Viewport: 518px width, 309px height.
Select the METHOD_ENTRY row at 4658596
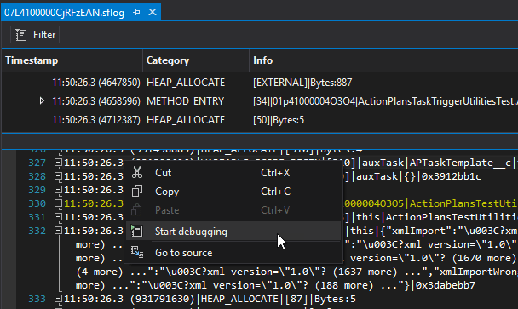click(x=260, y=101)
